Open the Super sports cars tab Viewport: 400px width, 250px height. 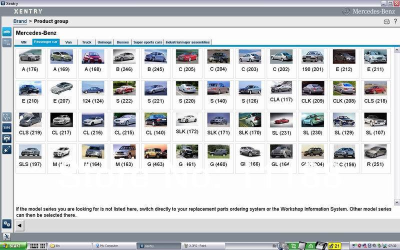point(147,42)
